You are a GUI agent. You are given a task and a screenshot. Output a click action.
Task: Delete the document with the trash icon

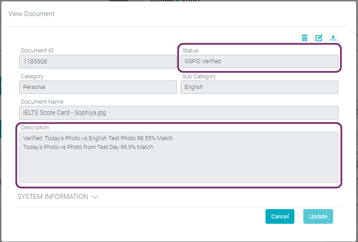pyautogui.click(x=305, y=38)
